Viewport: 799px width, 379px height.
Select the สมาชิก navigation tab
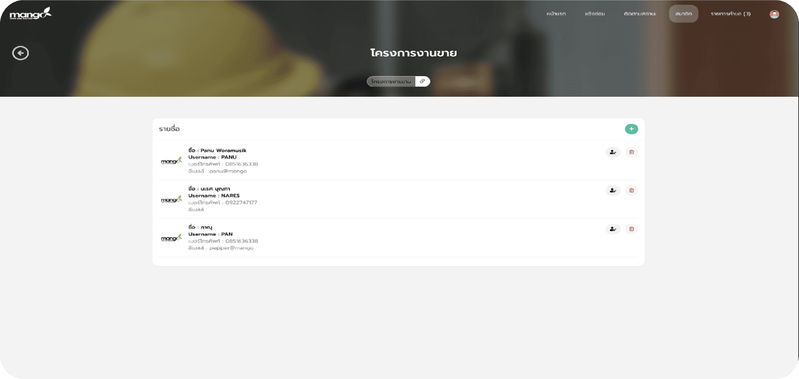pyautogui.click(x=683, y=14)
